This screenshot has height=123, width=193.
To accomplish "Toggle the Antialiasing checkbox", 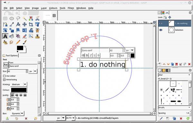I will click(x=4, y=80).
